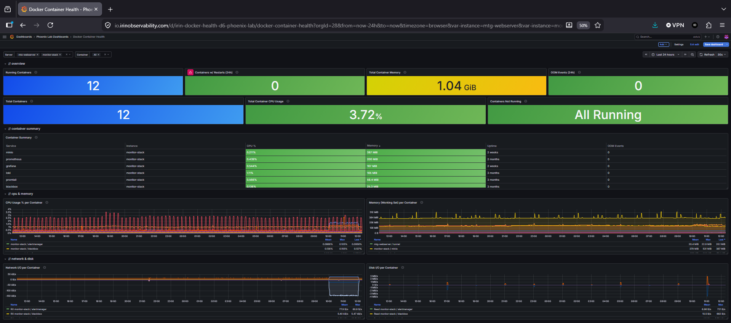Open dashboard Settings
The width and height of the screenshot is (731, 323).
click(679, 45)
